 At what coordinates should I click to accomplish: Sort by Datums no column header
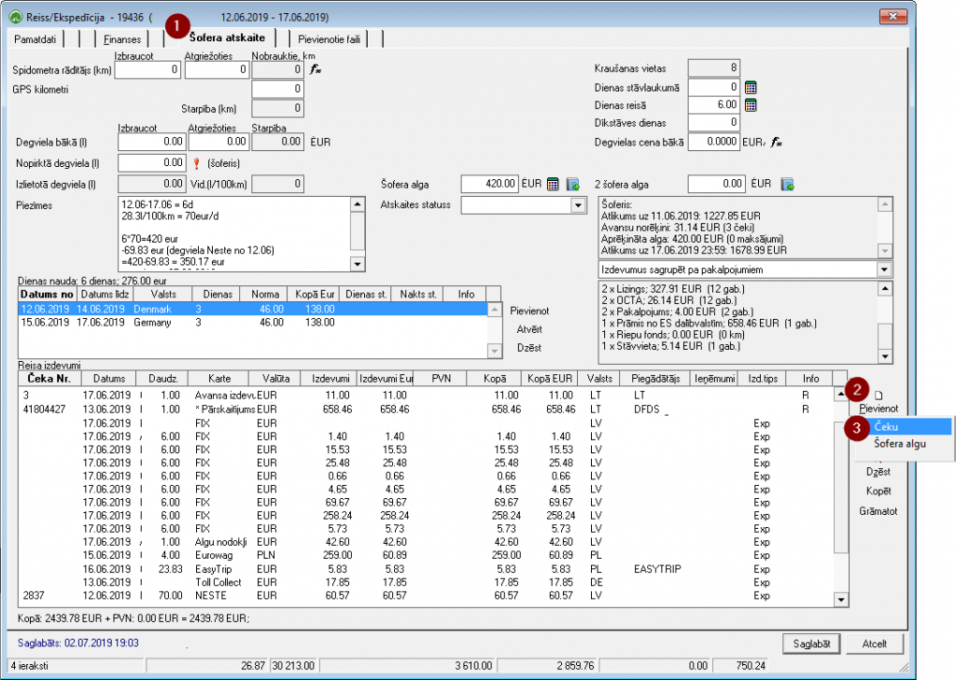[47, 294]
